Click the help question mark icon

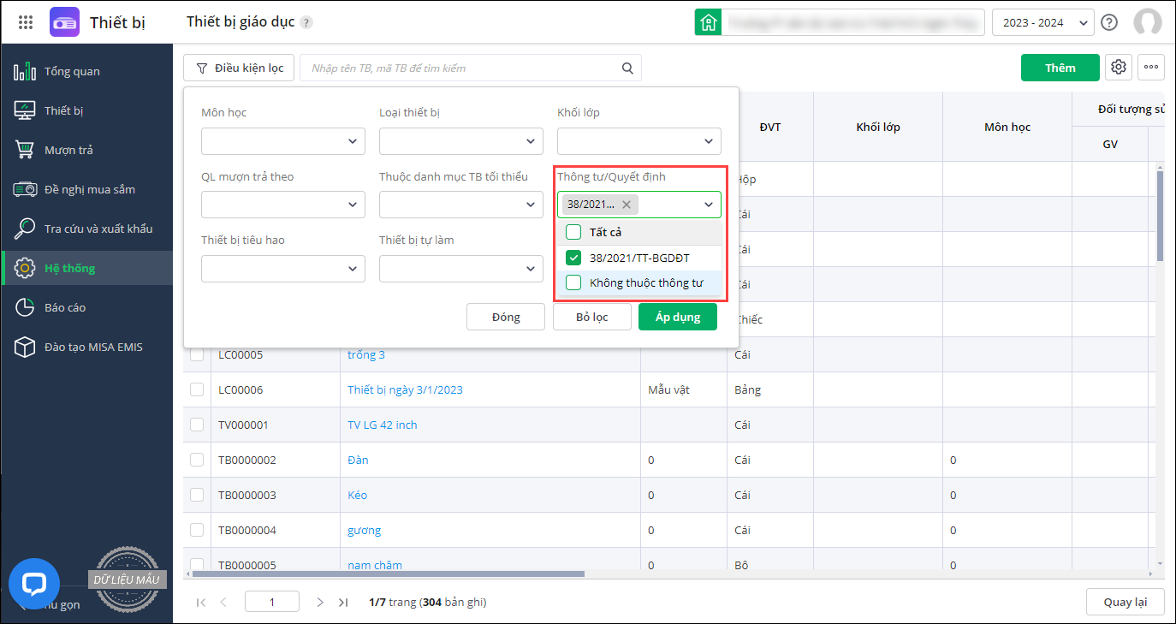[1109, 22]
